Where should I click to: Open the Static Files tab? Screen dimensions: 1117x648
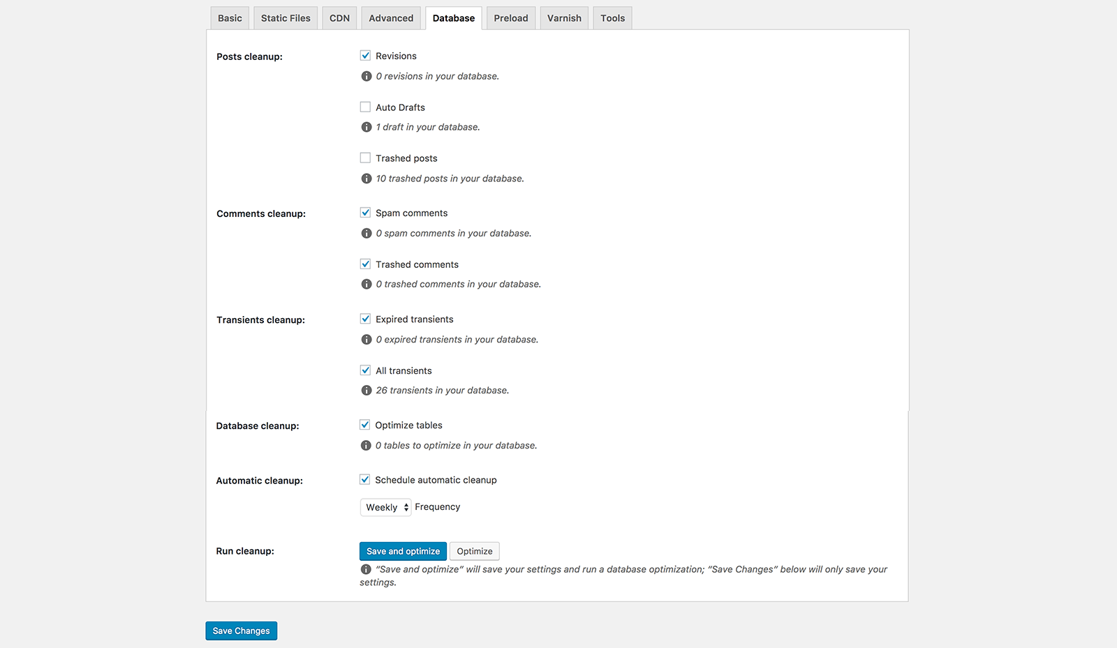286,18
